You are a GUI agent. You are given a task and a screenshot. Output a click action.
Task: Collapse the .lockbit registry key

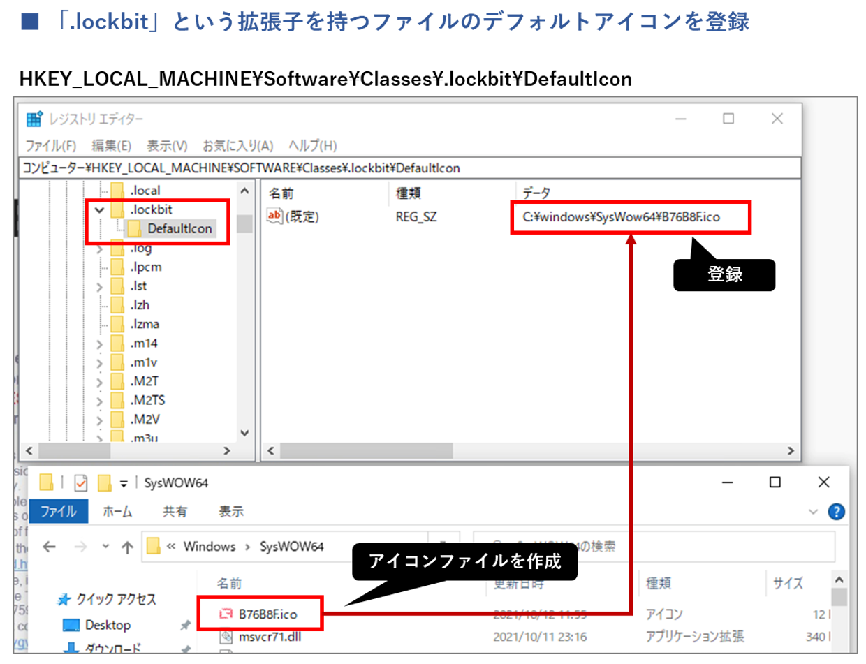(100, 209)
